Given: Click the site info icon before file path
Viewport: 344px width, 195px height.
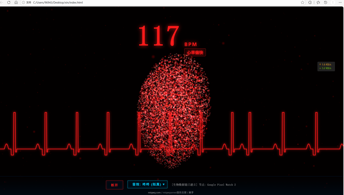Looking at the screenshot, I should (x=23, y=2).
